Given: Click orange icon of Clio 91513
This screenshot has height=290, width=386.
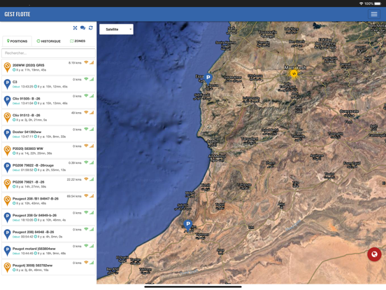Looking at the screenshot, I should [x=8, y=118].
